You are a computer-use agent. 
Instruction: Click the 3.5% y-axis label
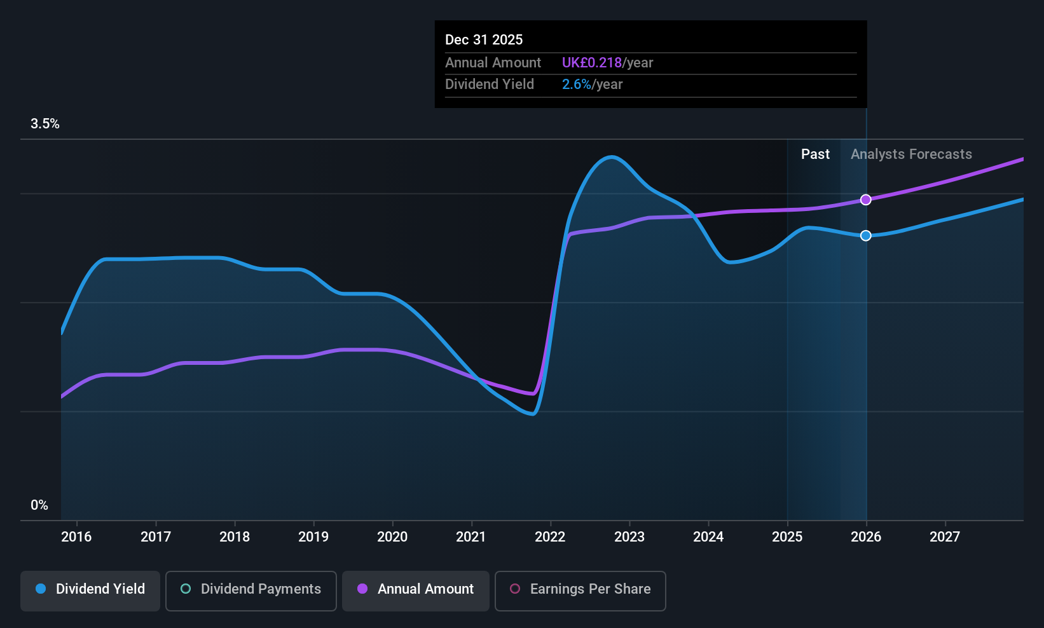coord(45,124)
